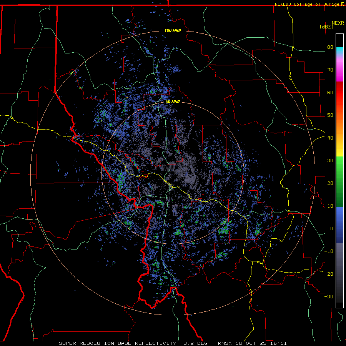Select the 70 value on the dBZ scale
This screenshot has height=346, width=346.
[330, 70]
